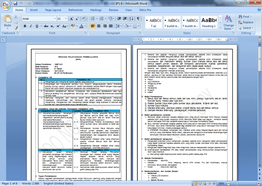Click the zoom slider handle
This screenshot has width=262, height=186.
237,183
